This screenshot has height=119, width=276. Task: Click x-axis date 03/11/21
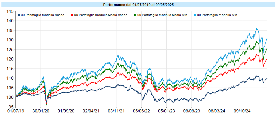point(116,111)
